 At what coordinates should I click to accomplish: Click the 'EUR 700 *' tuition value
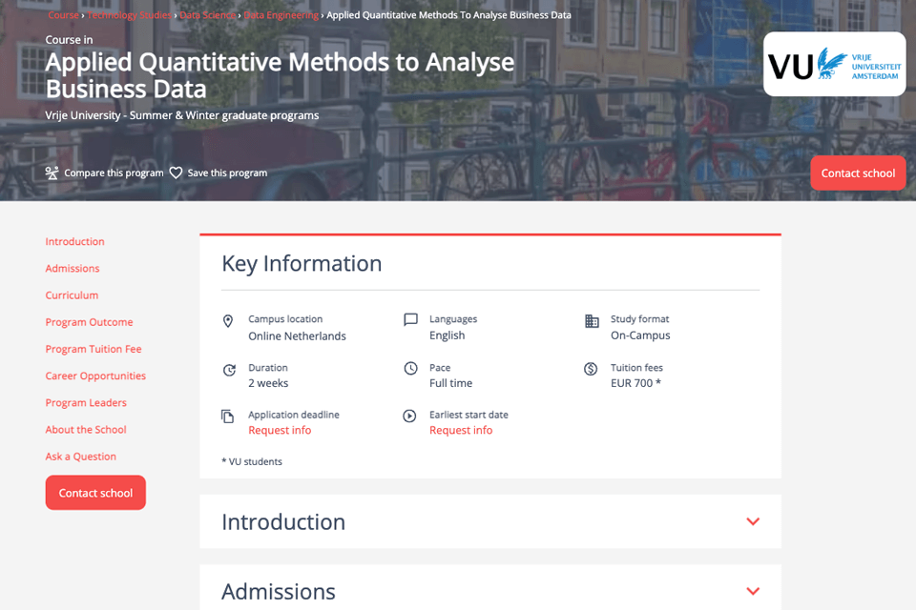pyautogui.click(x=635, y=383)
